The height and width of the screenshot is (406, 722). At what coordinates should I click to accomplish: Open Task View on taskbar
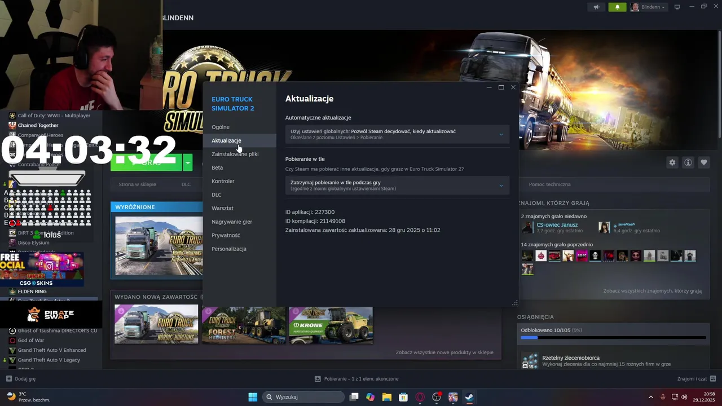click(354, 397)
